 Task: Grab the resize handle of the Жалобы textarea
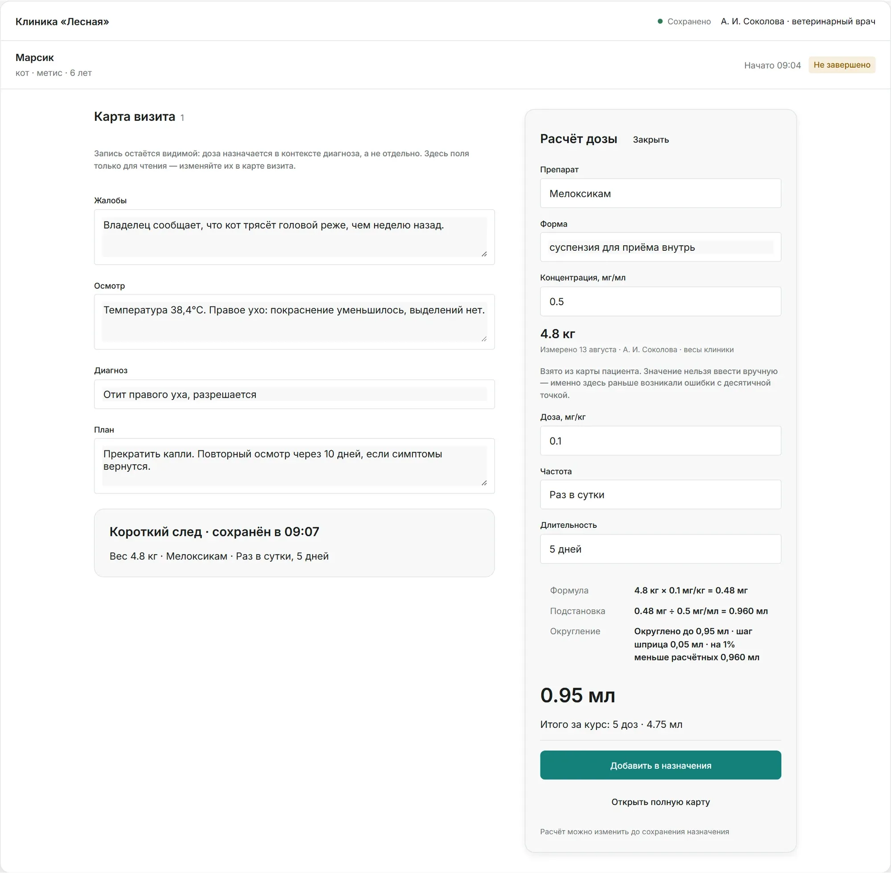click(x=484, y=254)
